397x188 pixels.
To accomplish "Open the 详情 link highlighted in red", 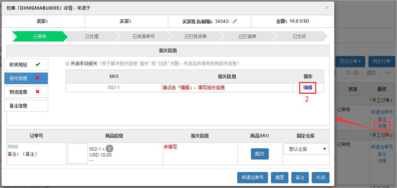I will [x=382, y=126].
